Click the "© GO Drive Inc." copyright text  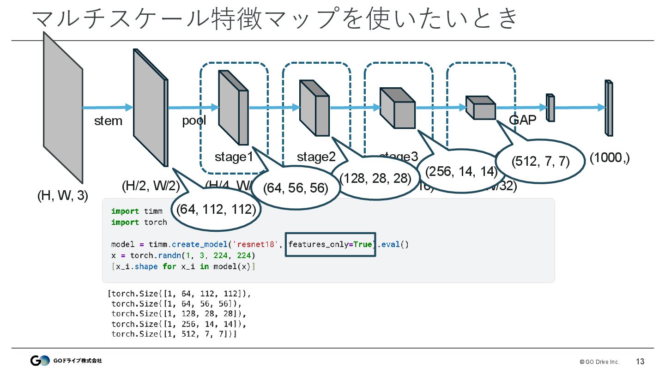coord(599,362)
